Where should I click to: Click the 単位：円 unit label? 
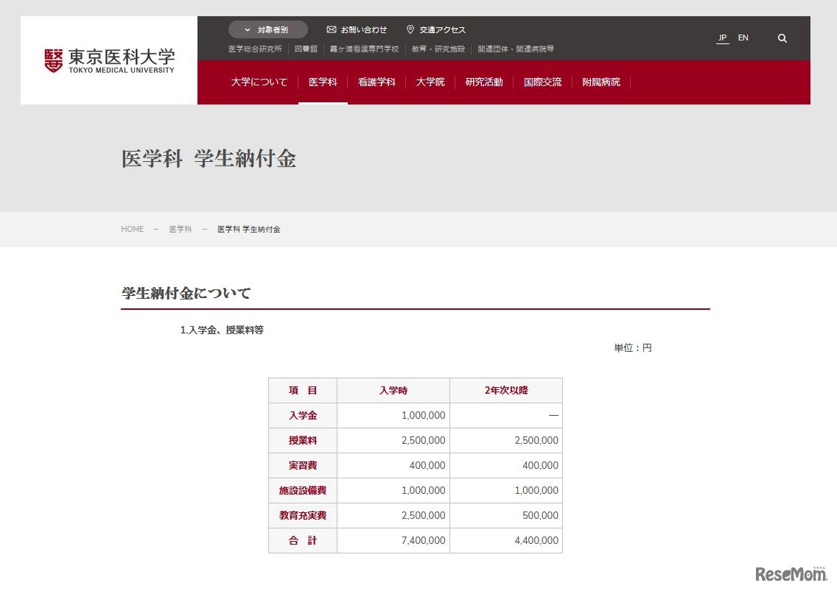pos(633,348)
